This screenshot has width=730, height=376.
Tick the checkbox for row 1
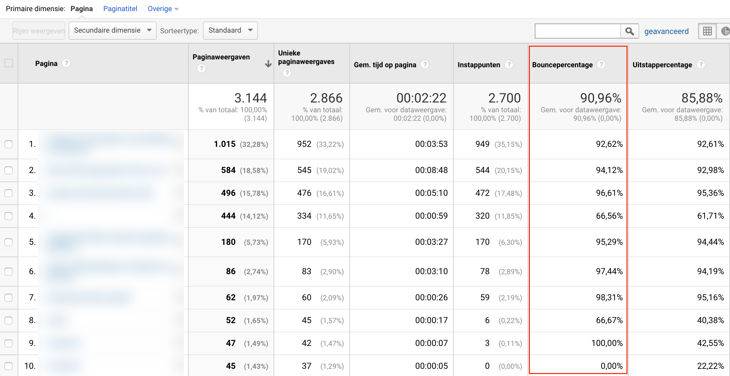pyautogui.click(x=9, y=144)
